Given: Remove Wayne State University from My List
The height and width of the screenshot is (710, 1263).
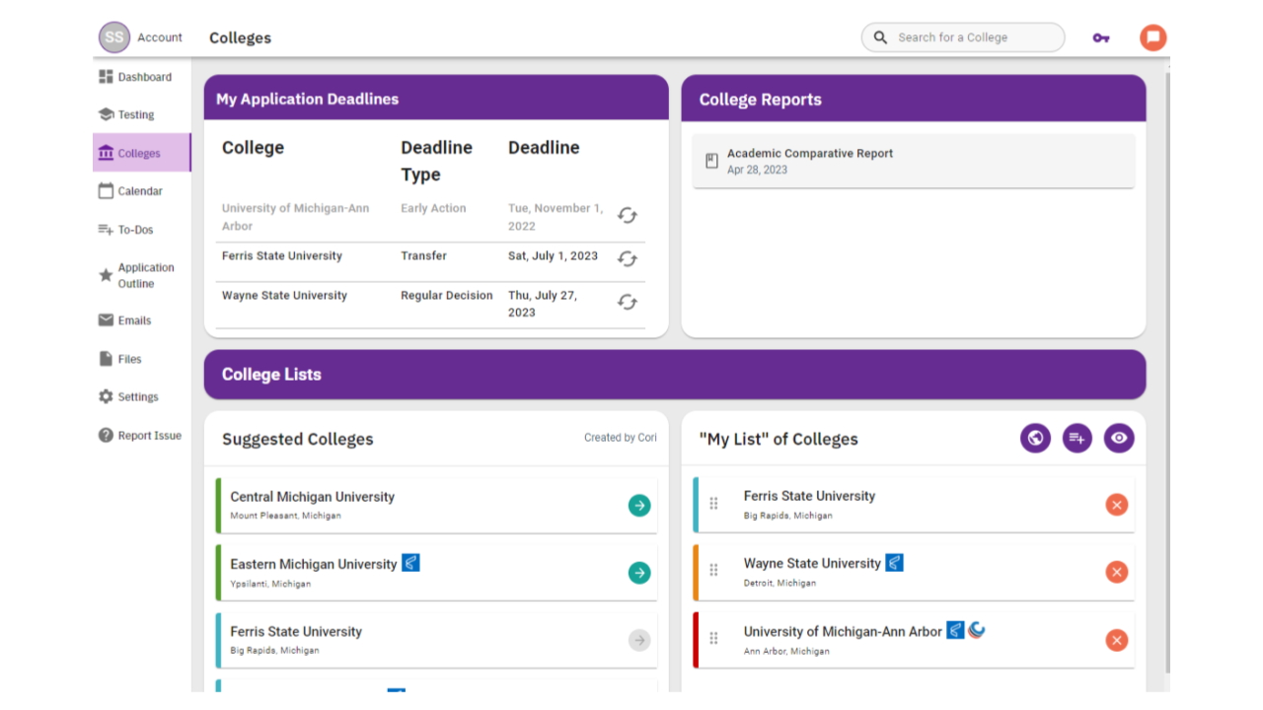Looking at the screenshot, I should pos(1116,572).
